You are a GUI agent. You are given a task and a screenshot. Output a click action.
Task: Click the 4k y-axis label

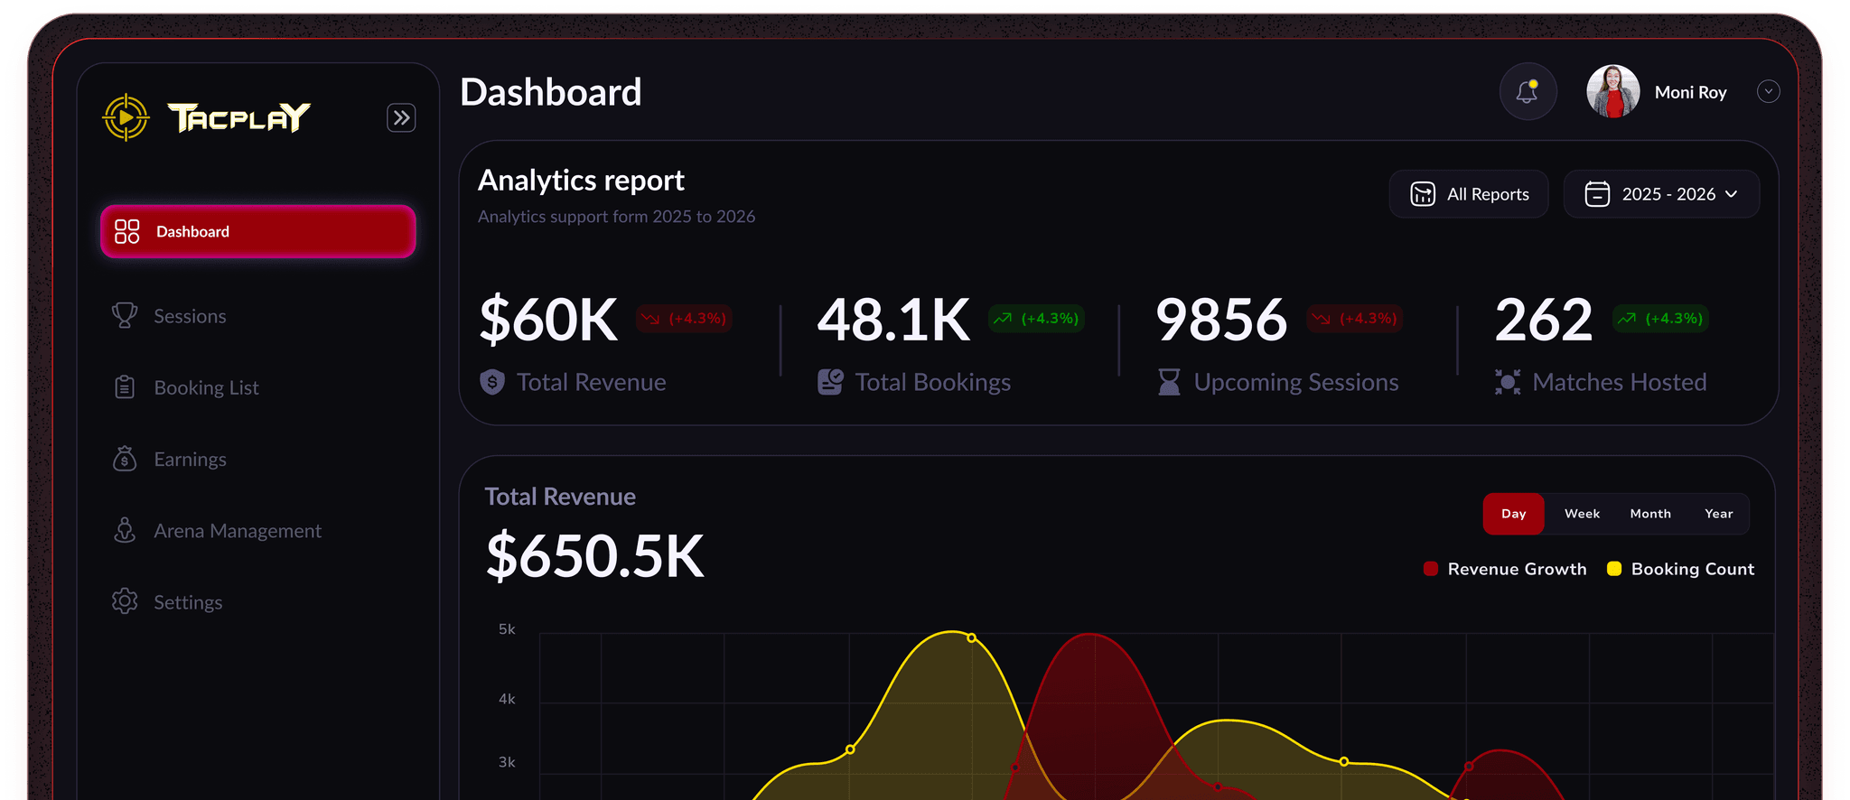point(507,699)
